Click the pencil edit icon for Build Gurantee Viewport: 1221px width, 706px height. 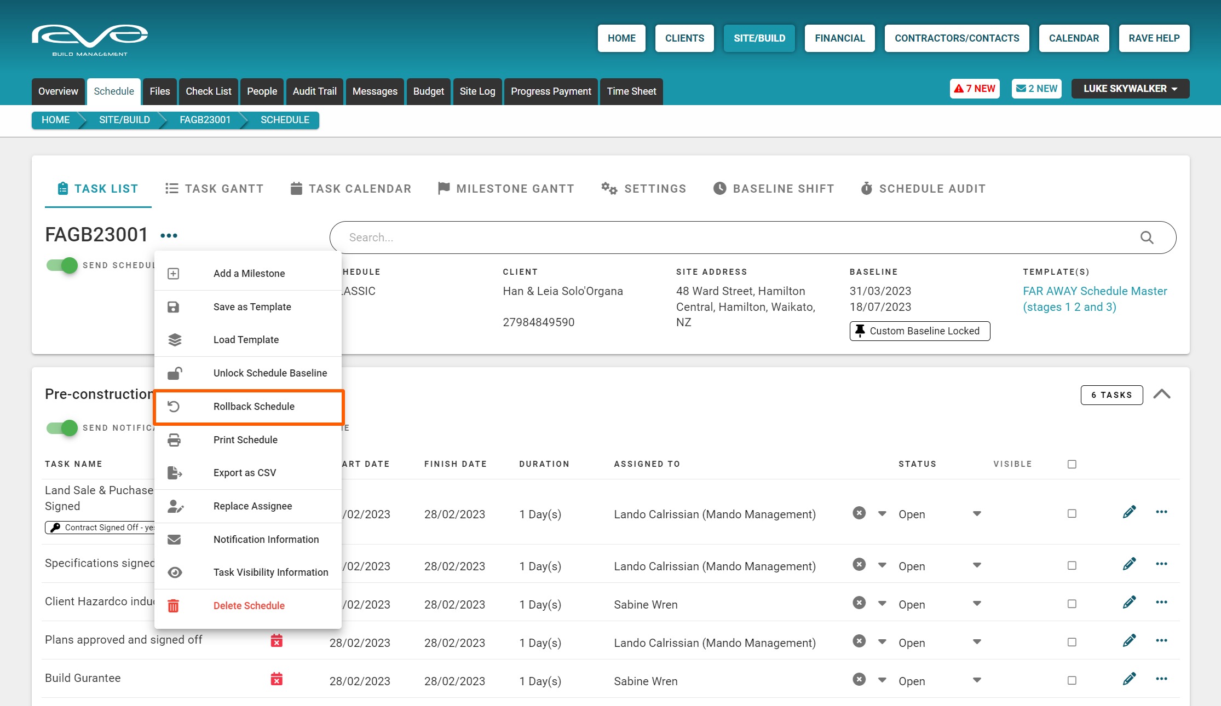1129,679
